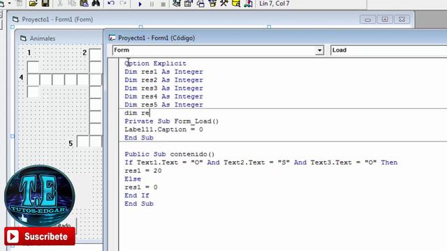
Task: Click the Animales form title icon
Action: (23, 38)
